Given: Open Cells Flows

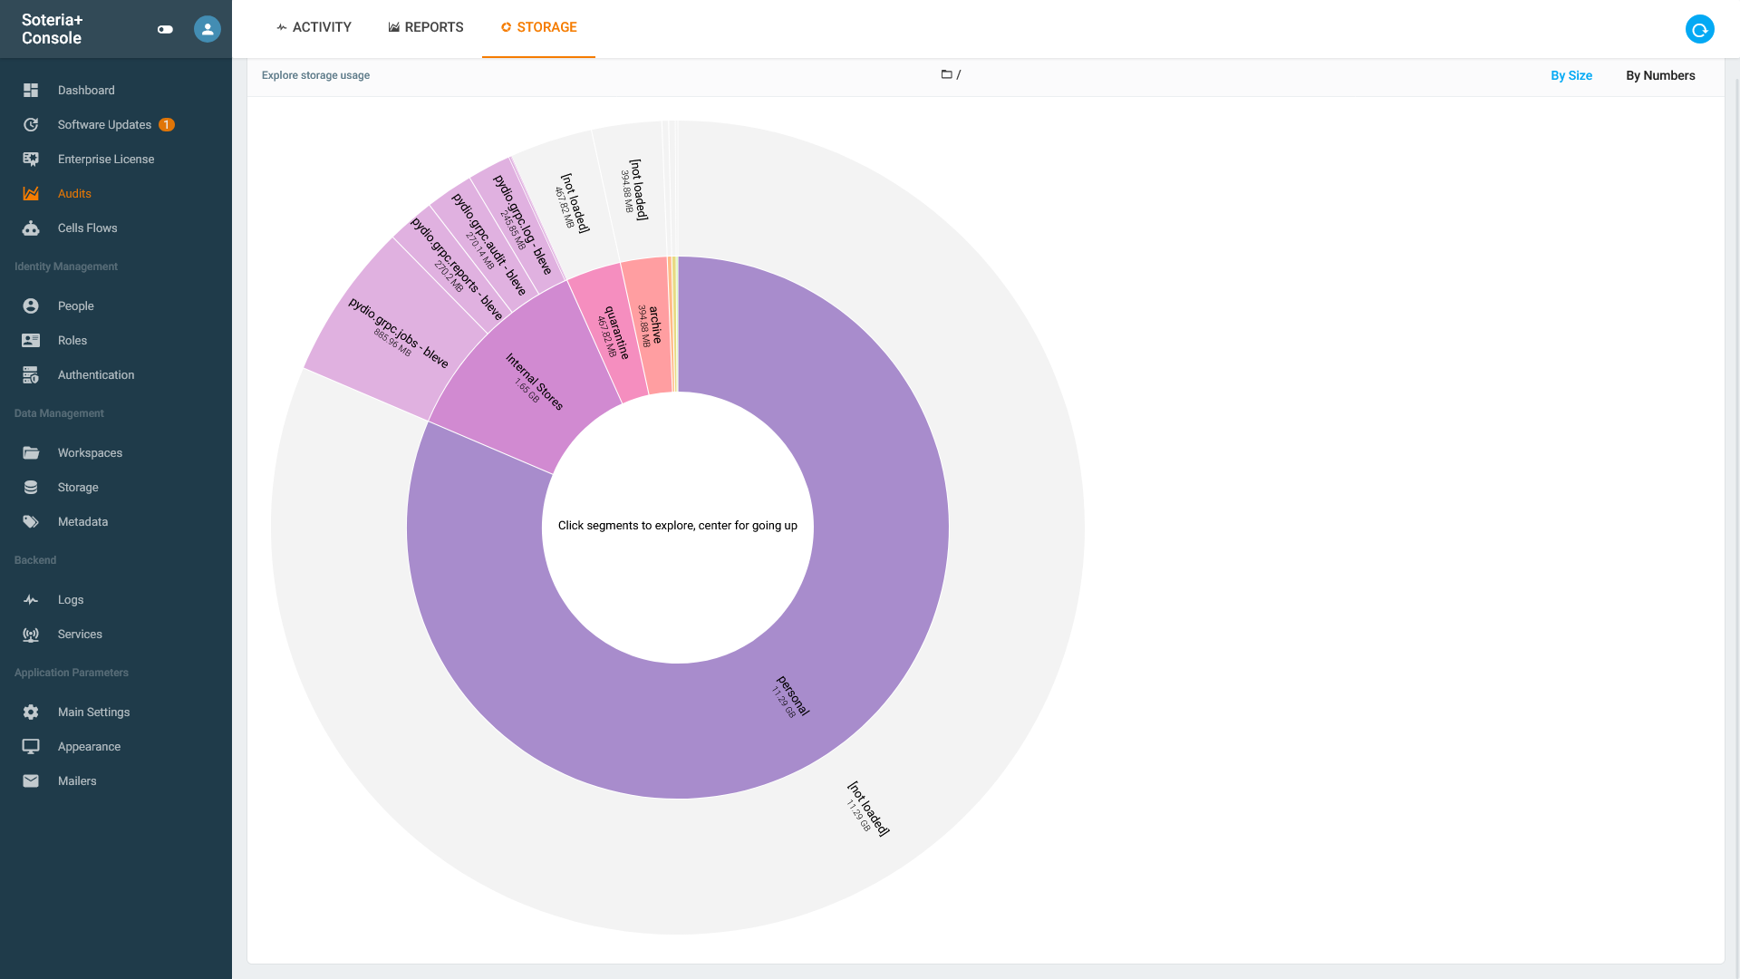Looking at the screenshot, I should (x=87, y=228).
